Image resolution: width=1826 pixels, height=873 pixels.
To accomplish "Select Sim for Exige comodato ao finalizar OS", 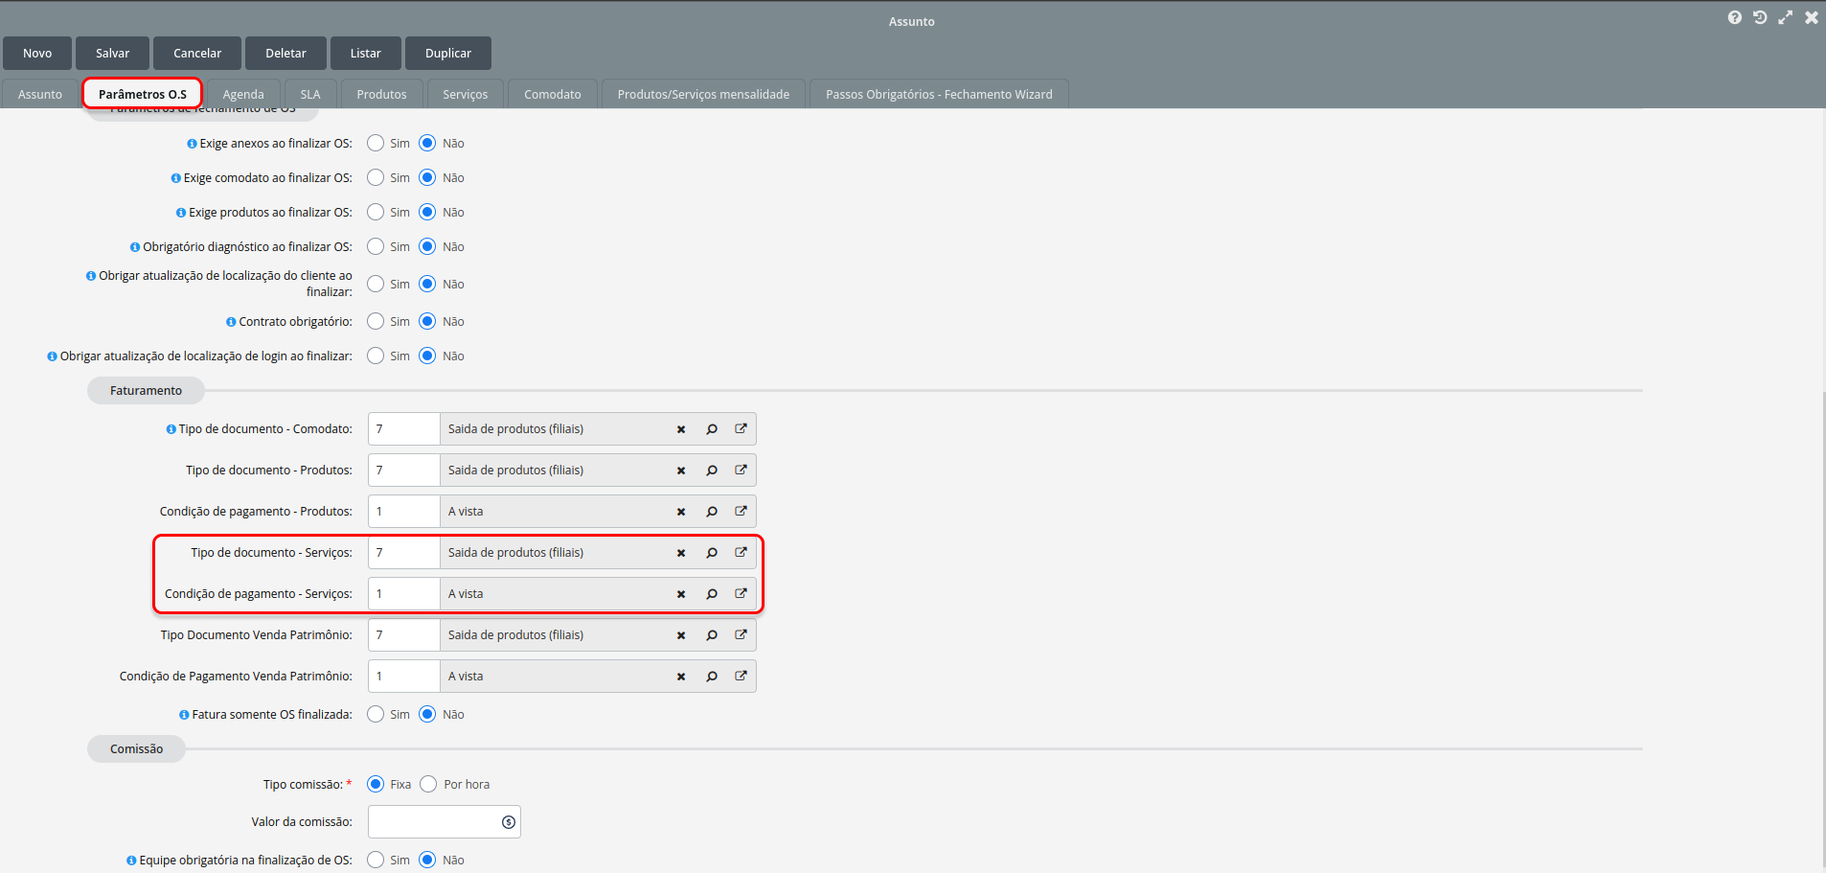I will (x=376, y=177).
